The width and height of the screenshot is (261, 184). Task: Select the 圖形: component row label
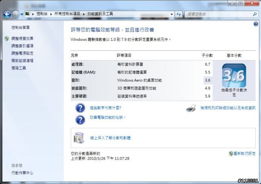click(75, 80)
